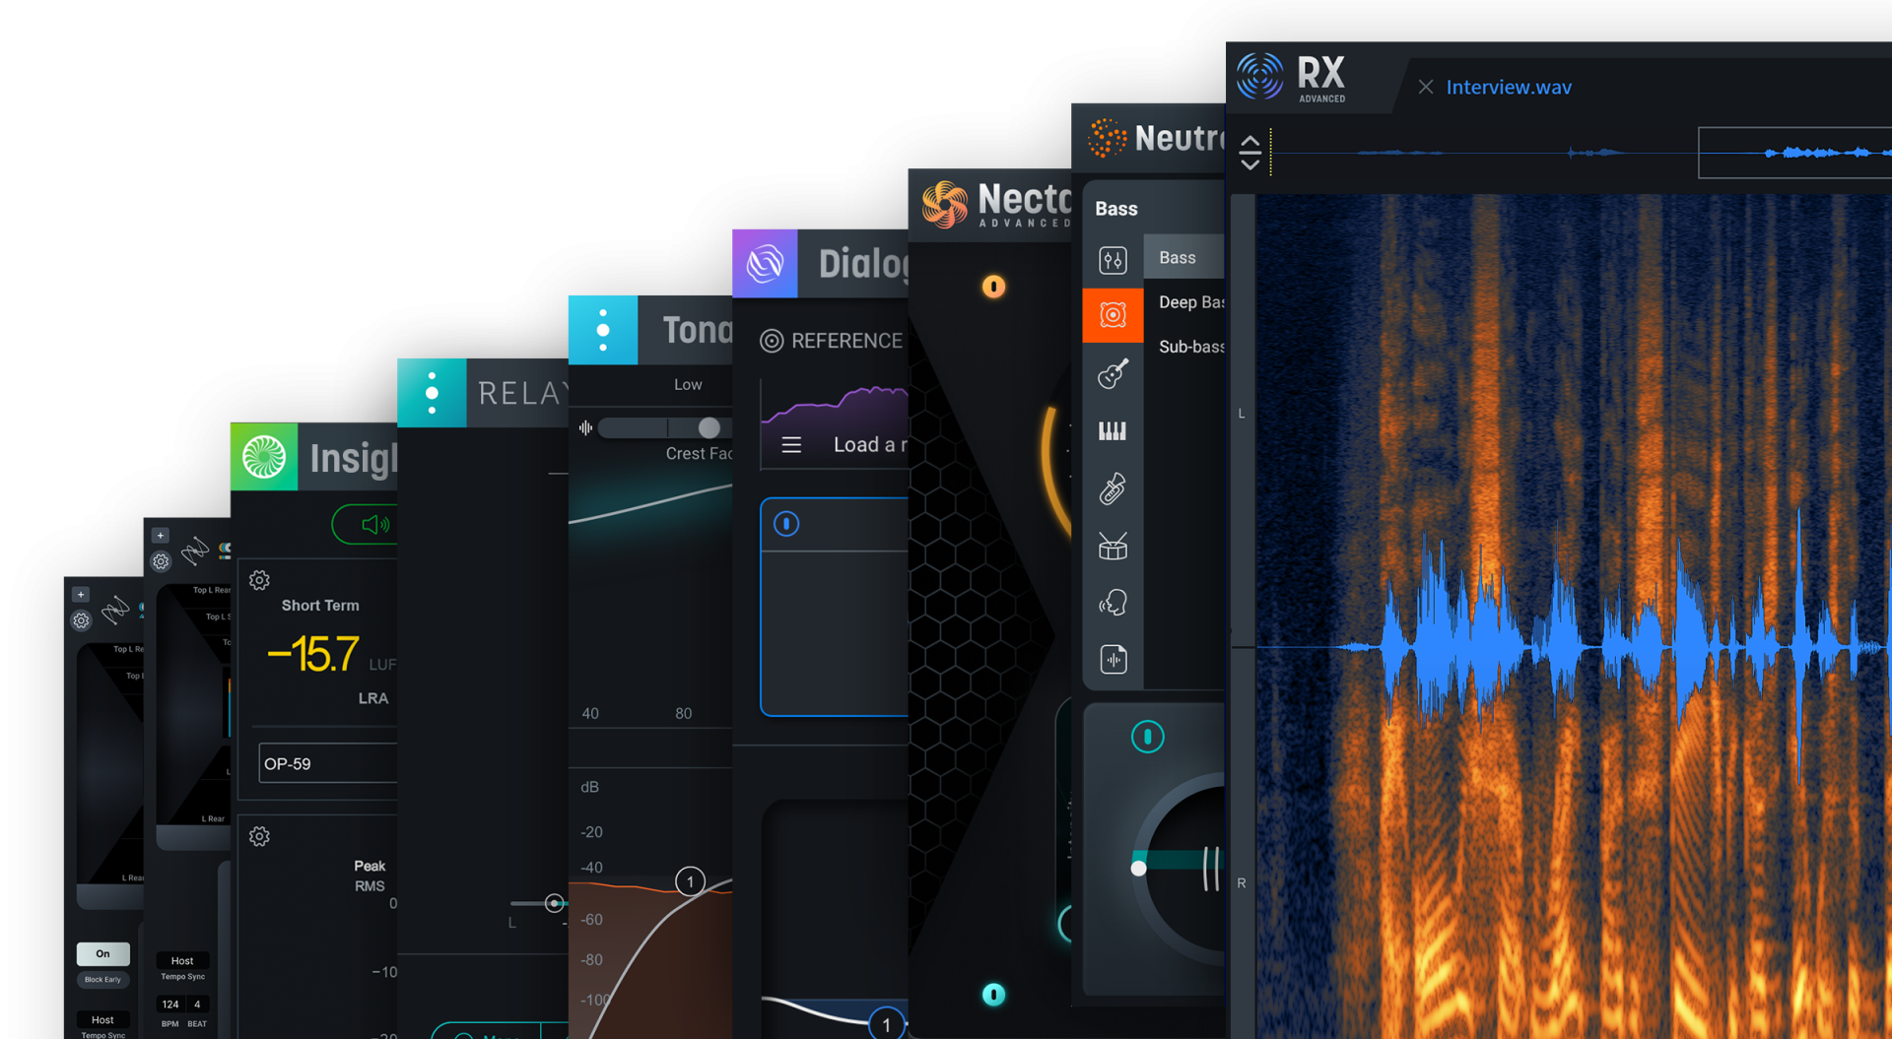Toggle the orange power button in Nectar
The image size is (1892, 1039).
click(x=993, y=287)
